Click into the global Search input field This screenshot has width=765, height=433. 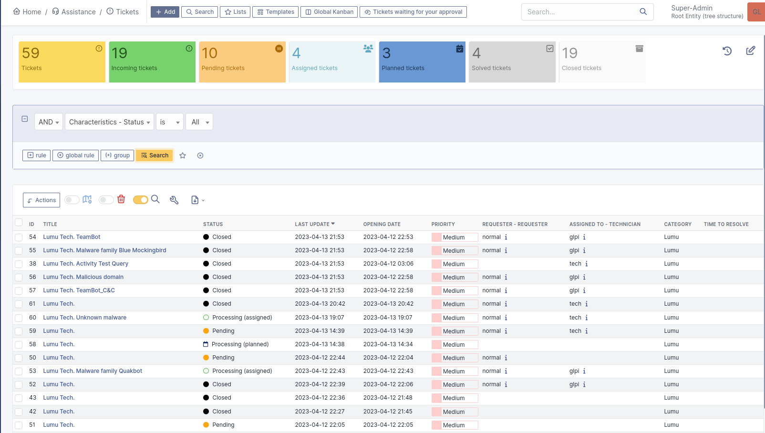579,12
